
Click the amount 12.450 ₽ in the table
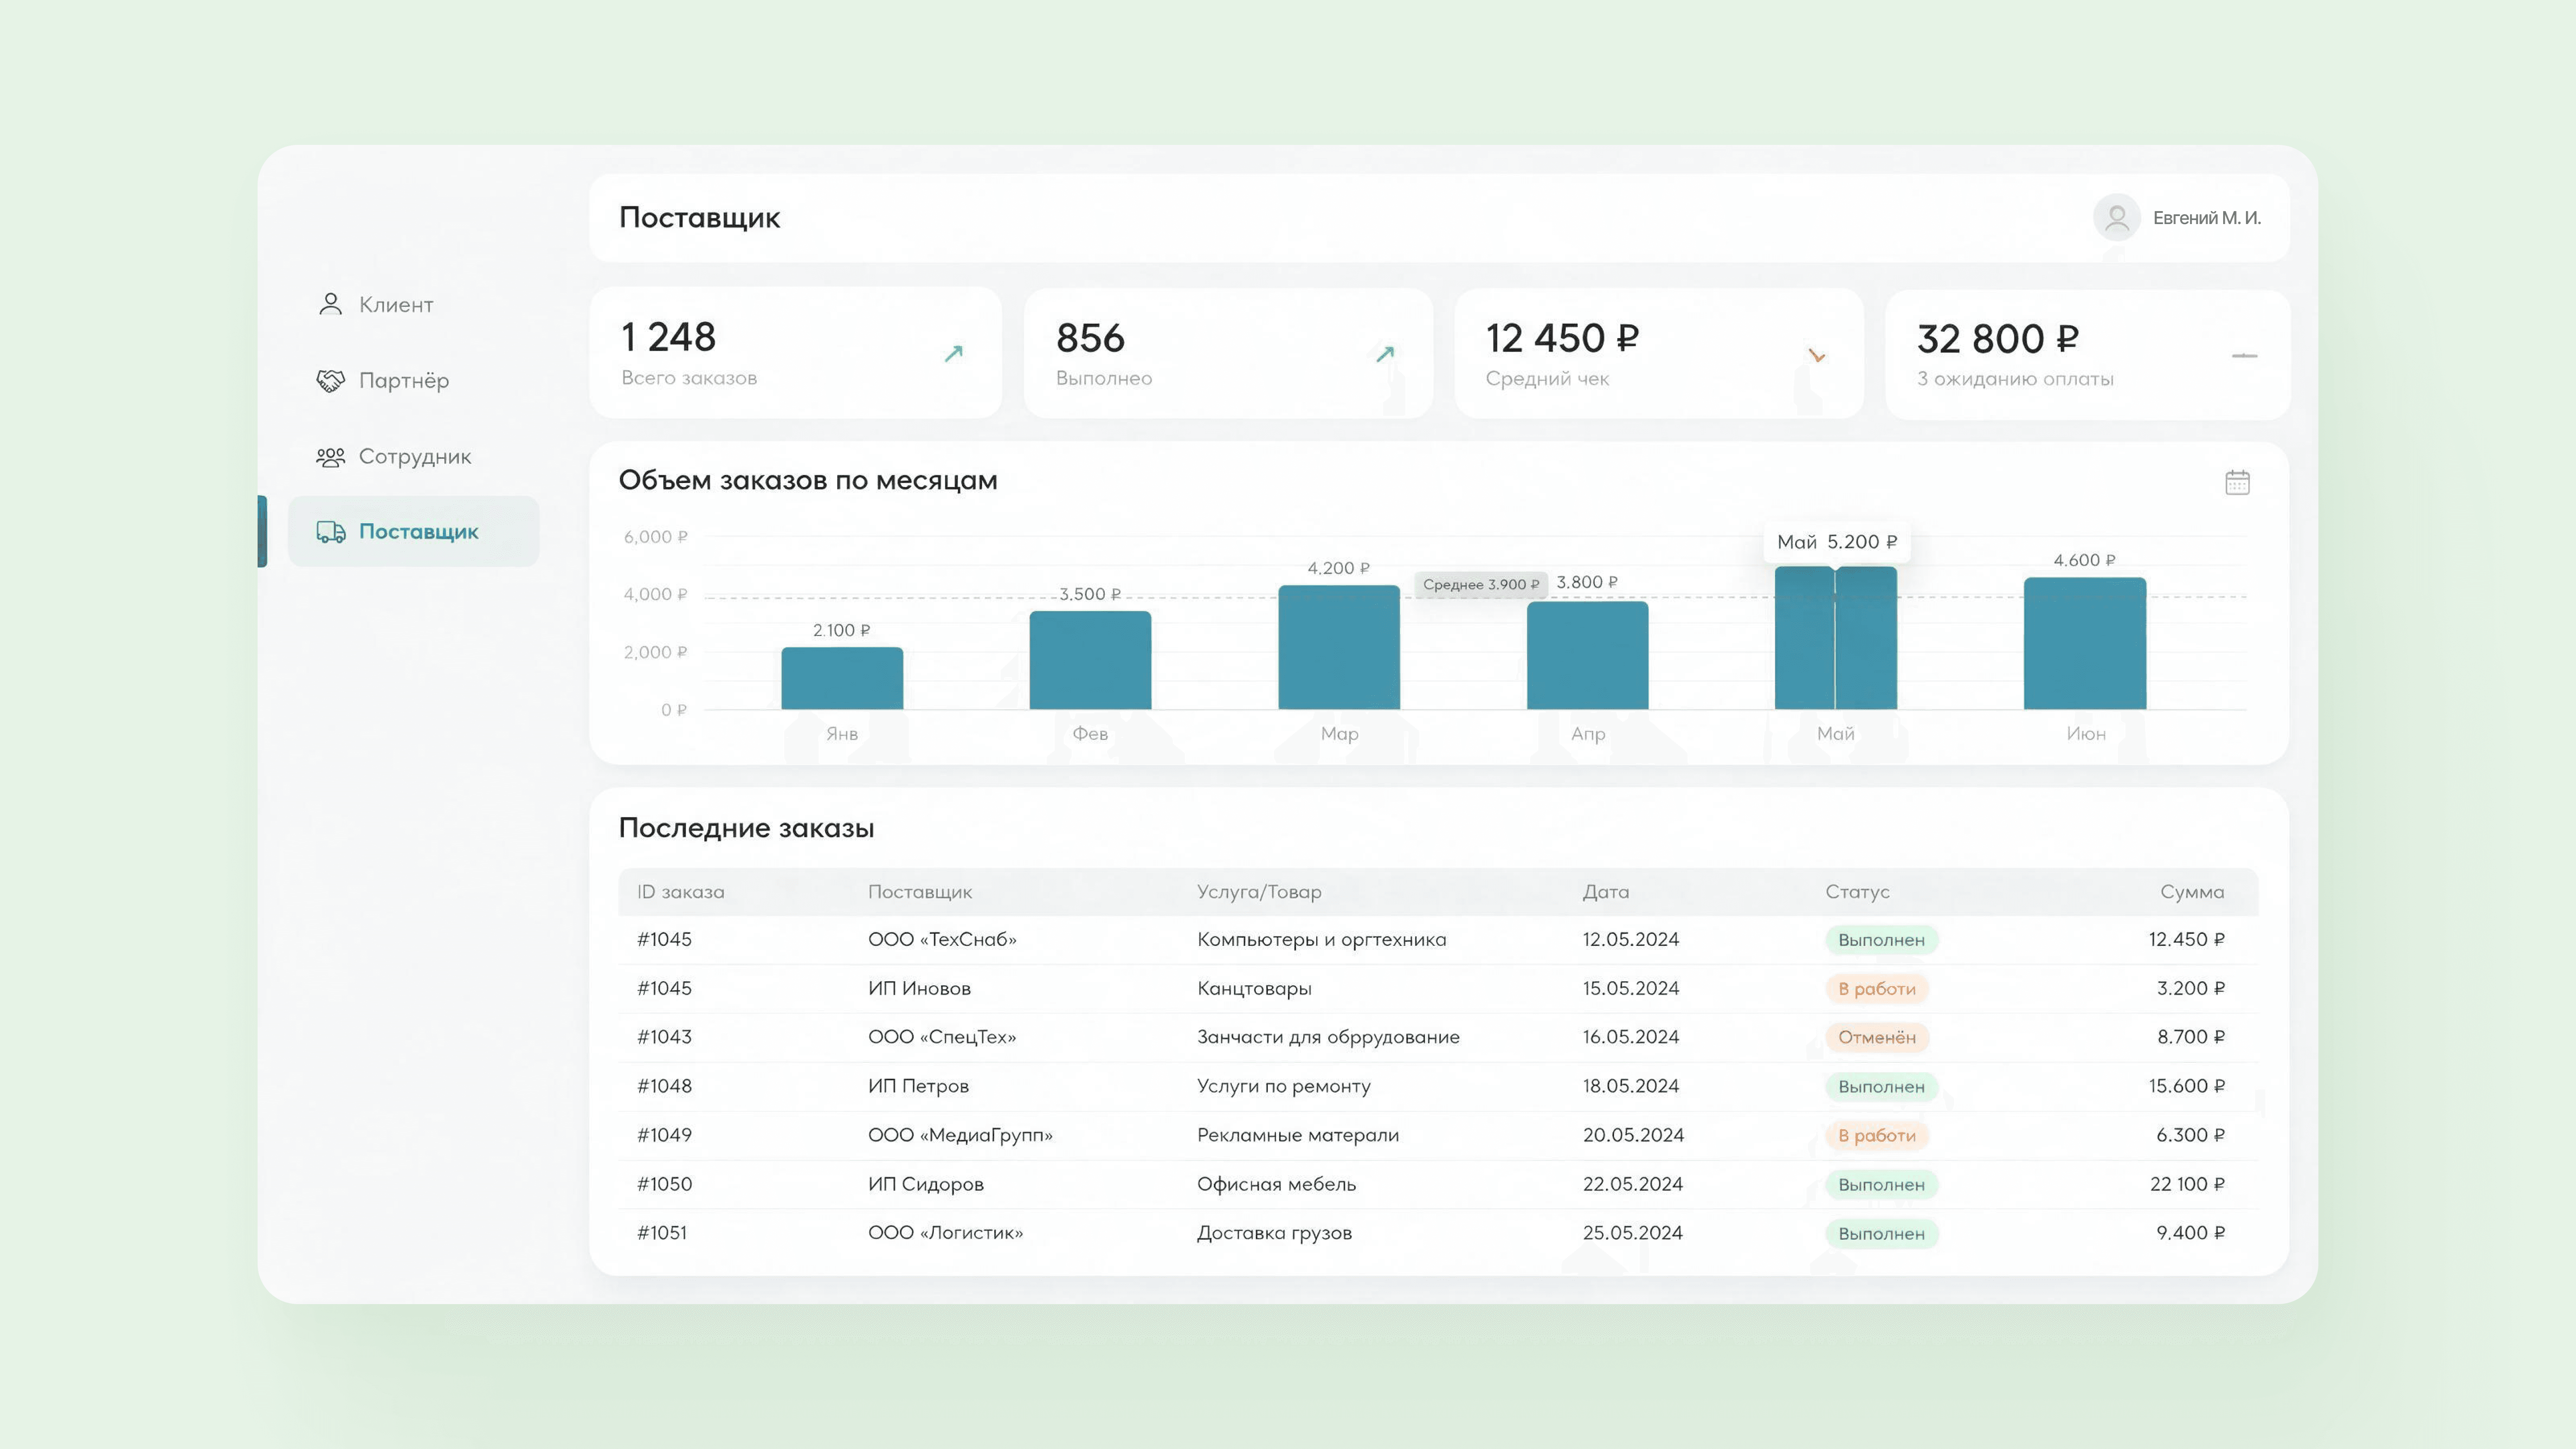(x=2187, y=940)
